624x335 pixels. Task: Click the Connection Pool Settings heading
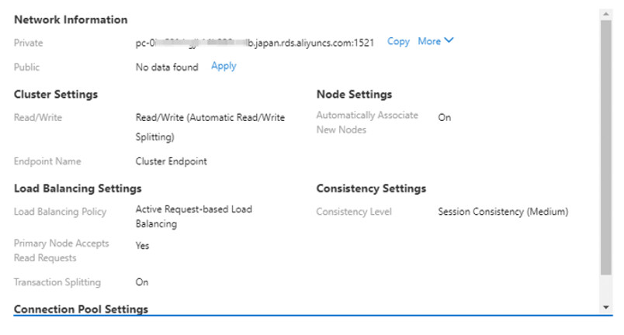point(81,309)
